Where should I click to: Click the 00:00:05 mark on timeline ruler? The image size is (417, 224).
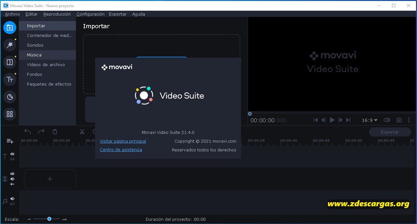pos(62,141)
